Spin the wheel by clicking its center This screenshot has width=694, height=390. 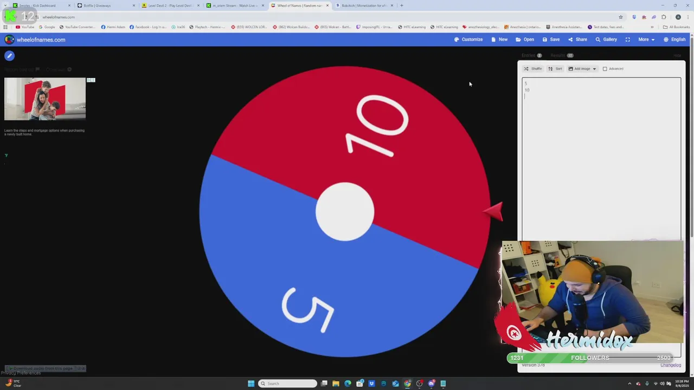(345, 212)
